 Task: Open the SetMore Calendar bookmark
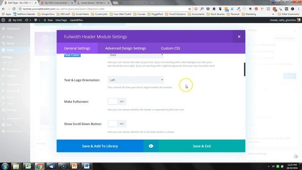(x=24, y=14)
